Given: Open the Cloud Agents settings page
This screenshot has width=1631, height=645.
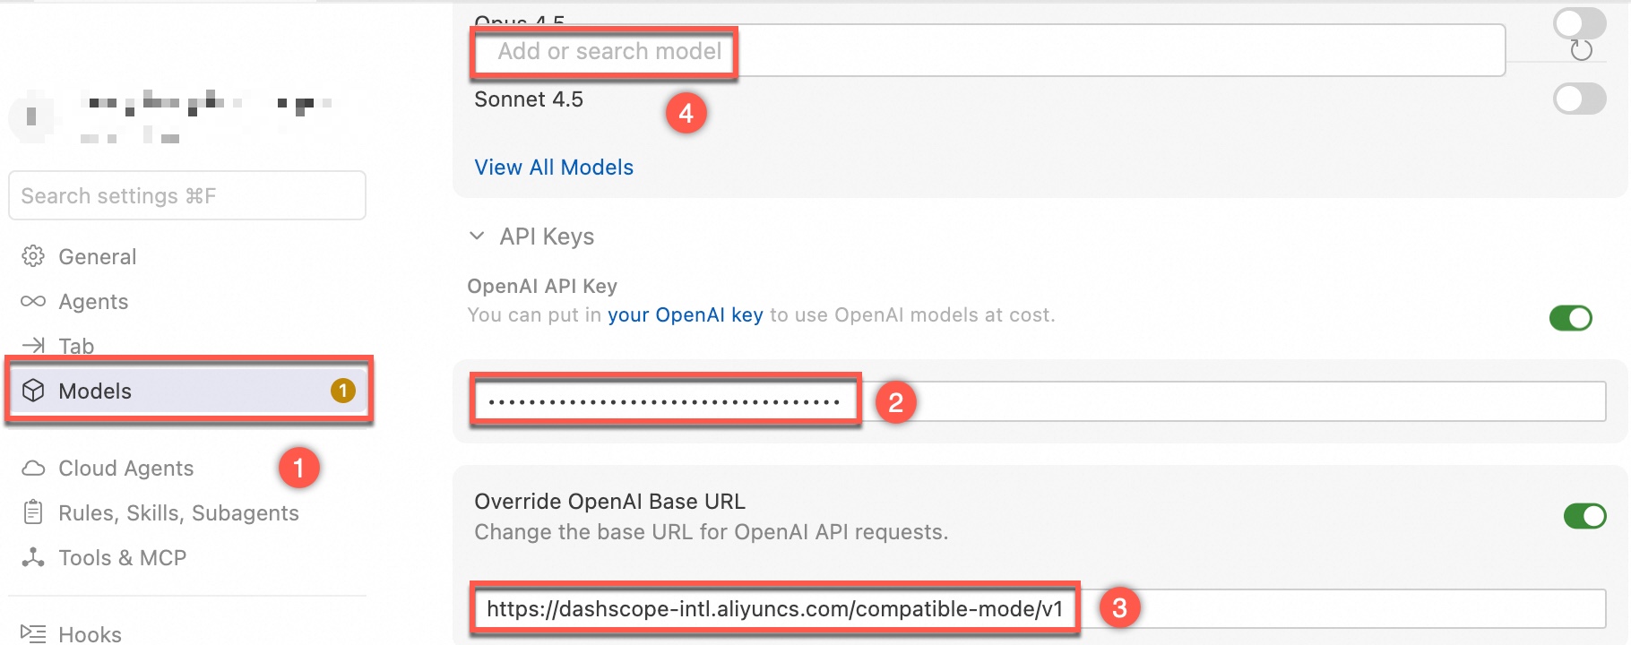Looking at the screenshot, I should (x=125, y=469).
